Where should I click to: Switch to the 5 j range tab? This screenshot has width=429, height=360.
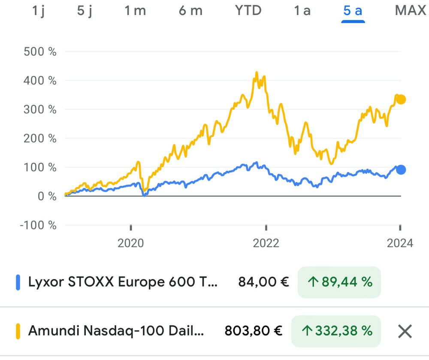85,11
